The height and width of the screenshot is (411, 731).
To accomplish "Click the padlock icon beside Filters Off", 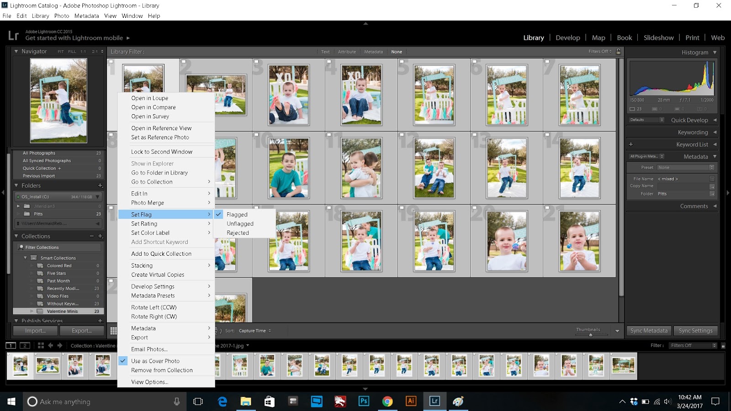I will click(x=619, y=52).
